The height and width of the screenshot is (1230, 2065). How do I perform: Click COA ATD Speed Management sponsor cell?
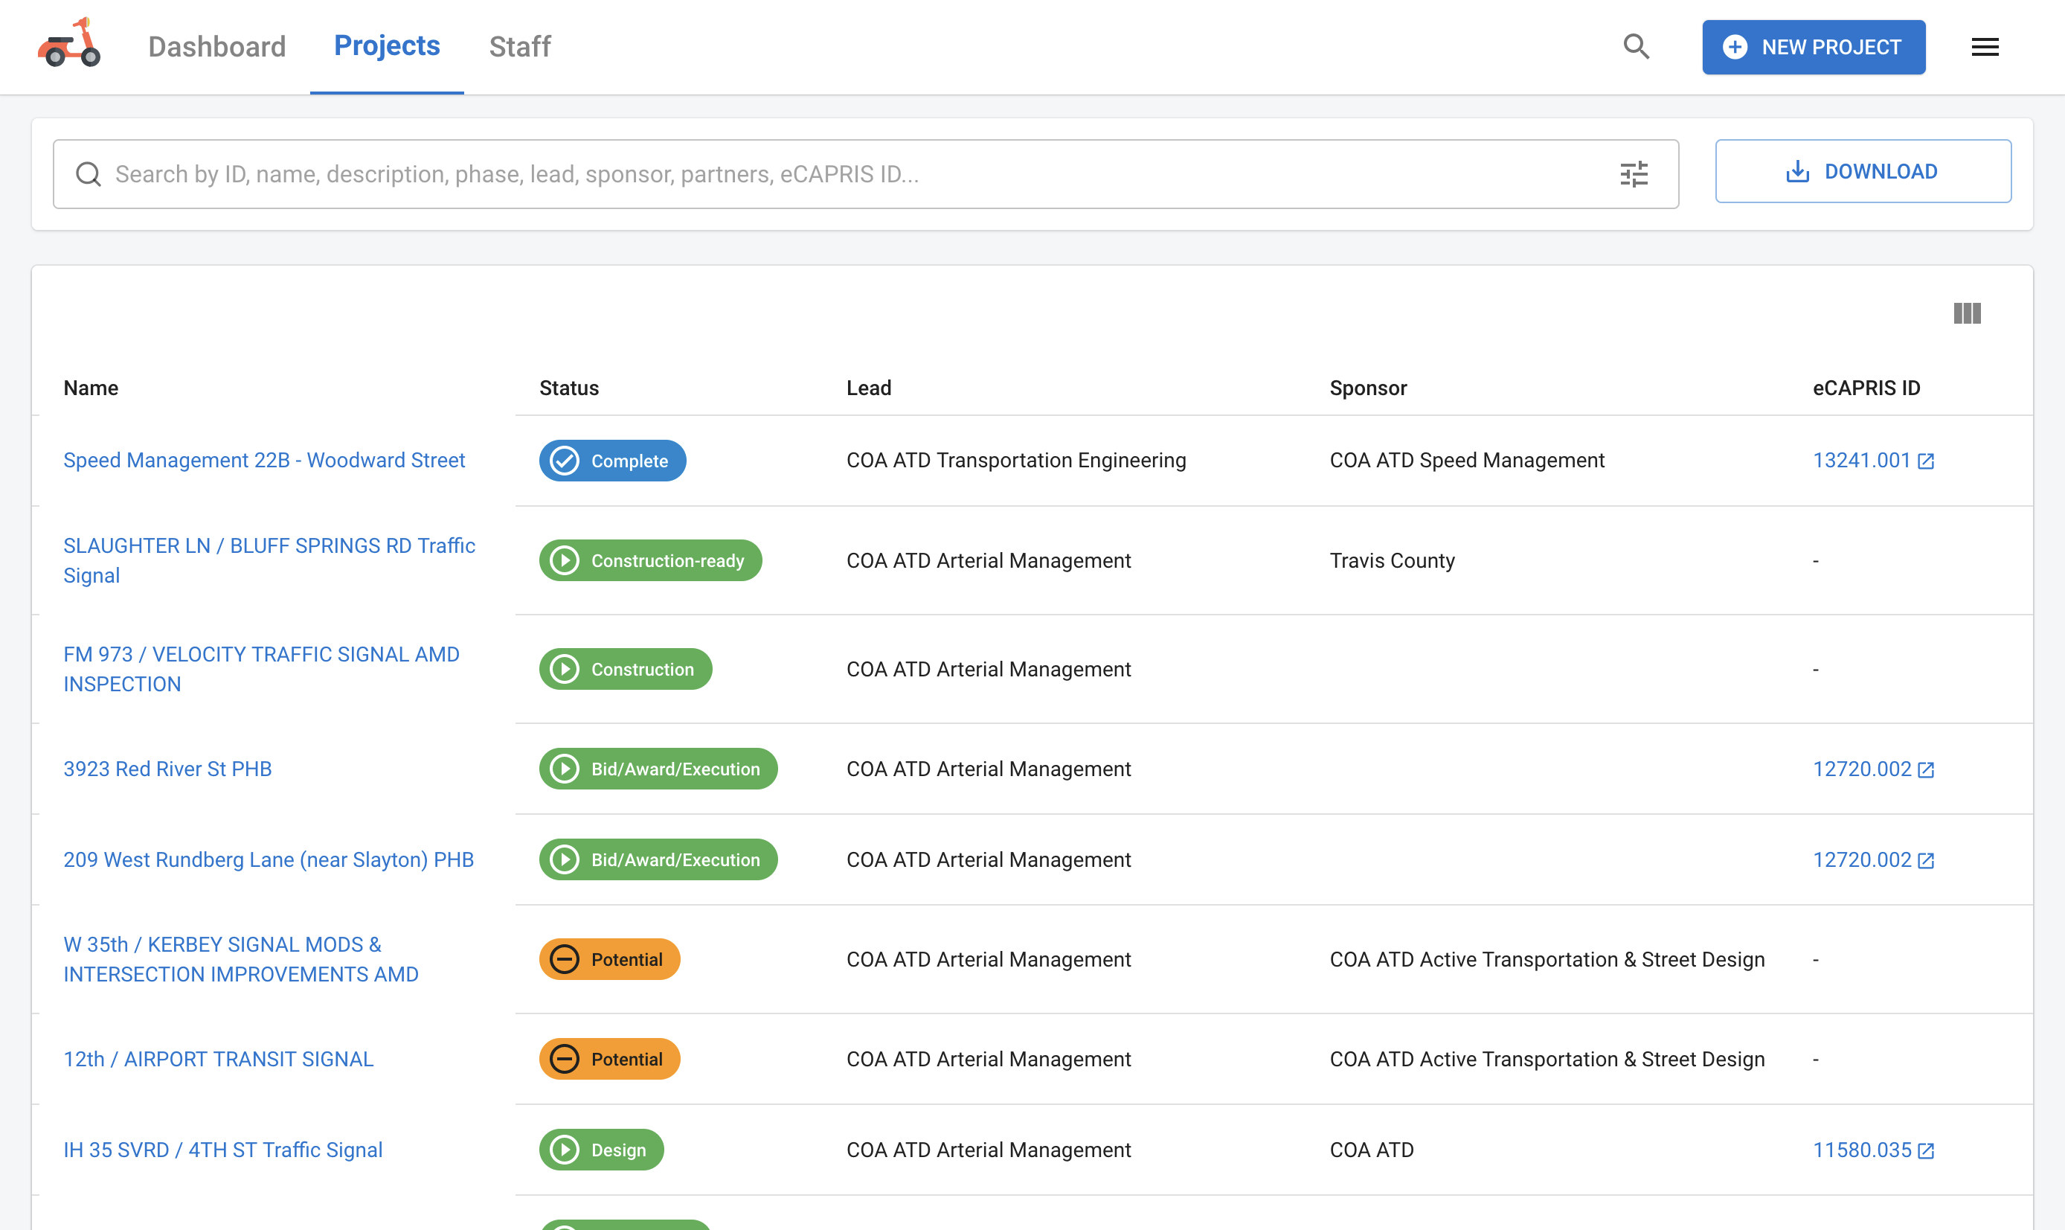coord(1467,461)
